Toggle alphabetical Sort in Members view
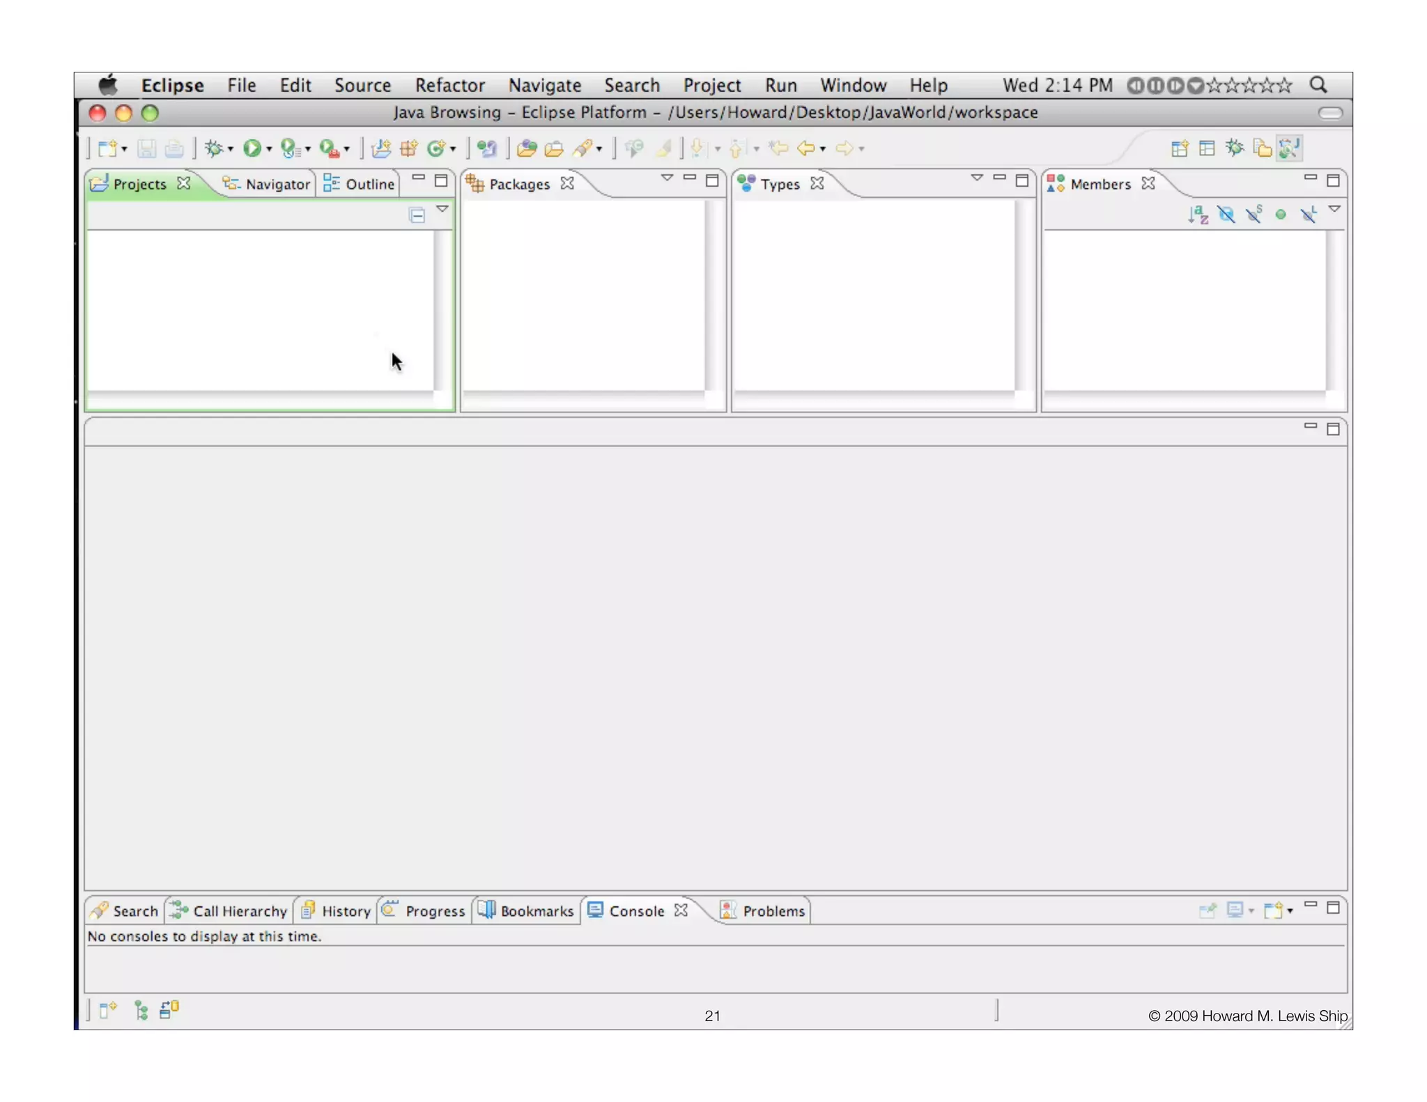Viewport: 1427px width, 1102px height. point(1198,215)
